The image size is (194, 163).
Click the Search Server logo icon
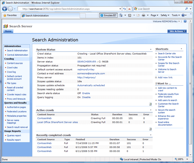[x=5, y=26]
